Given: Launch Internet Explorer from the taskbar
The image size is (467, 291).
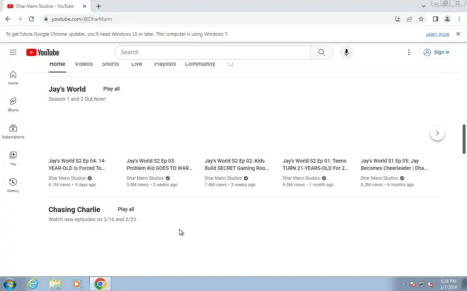Looking at the screenshot, I should 33,284.
